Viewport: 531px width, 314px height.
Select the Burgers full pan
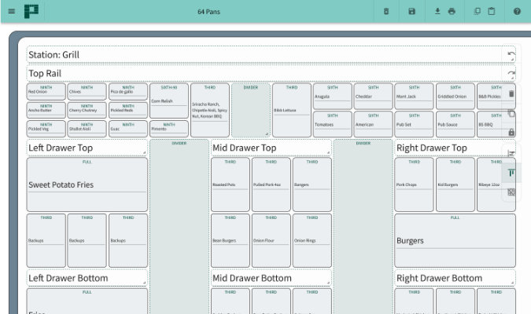point(455,240)
